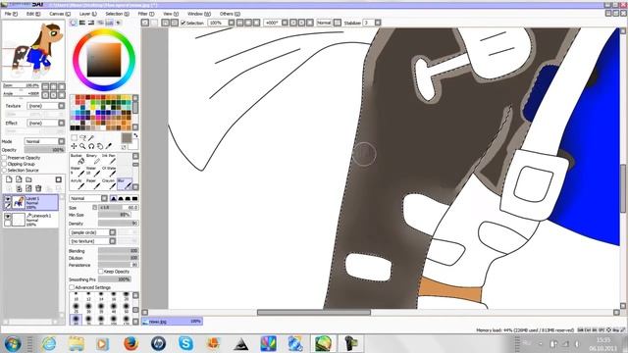The height and width of the screenshot is (353, 628).
Task: Select the Paper brush tool
Action: (x=92, y=184)
